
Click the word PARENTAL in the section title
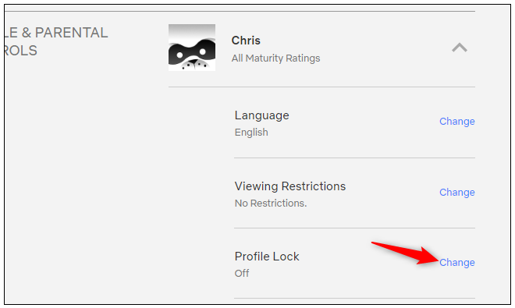[x=71, y=33]
